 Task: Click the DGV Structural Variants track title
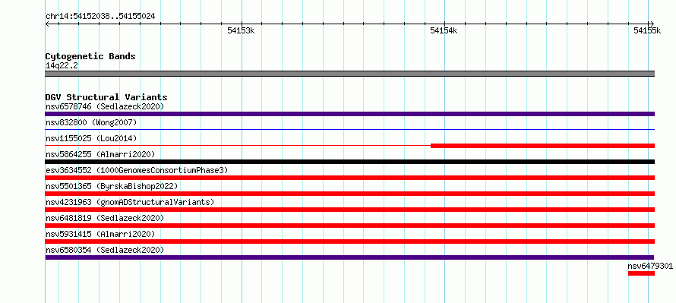tap(106, 97)
